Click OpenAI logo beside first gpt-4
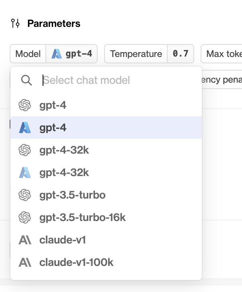This screenshot has width=242, height=292. point(25,105)
